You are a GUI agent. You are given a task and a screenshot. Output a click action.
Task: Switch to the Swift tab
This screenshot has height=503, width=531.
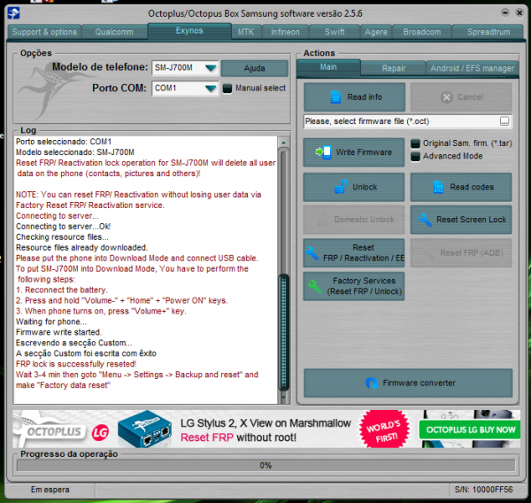(x=335, y=32)
